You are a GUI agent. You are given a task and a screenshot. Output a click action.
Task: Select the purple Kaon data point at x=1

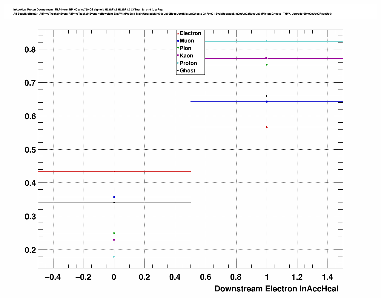pos(266,58)
